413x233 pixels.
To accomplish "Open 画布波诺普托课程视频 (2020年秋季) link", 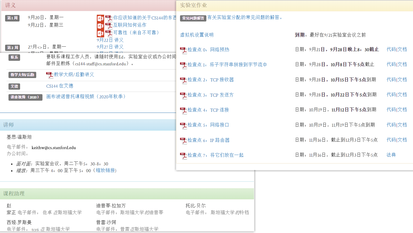I will coord(86,97).
